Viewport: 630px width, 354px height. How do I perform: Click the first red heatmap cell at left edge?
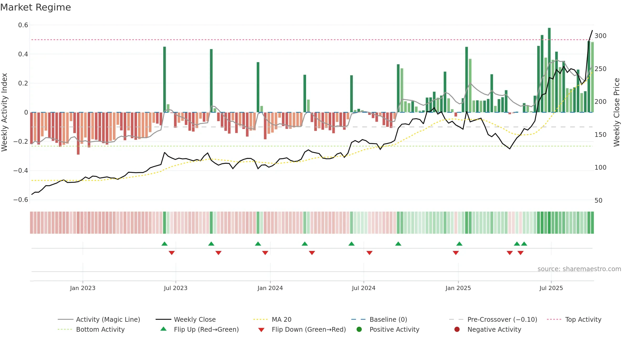click(x=31, y=223)
